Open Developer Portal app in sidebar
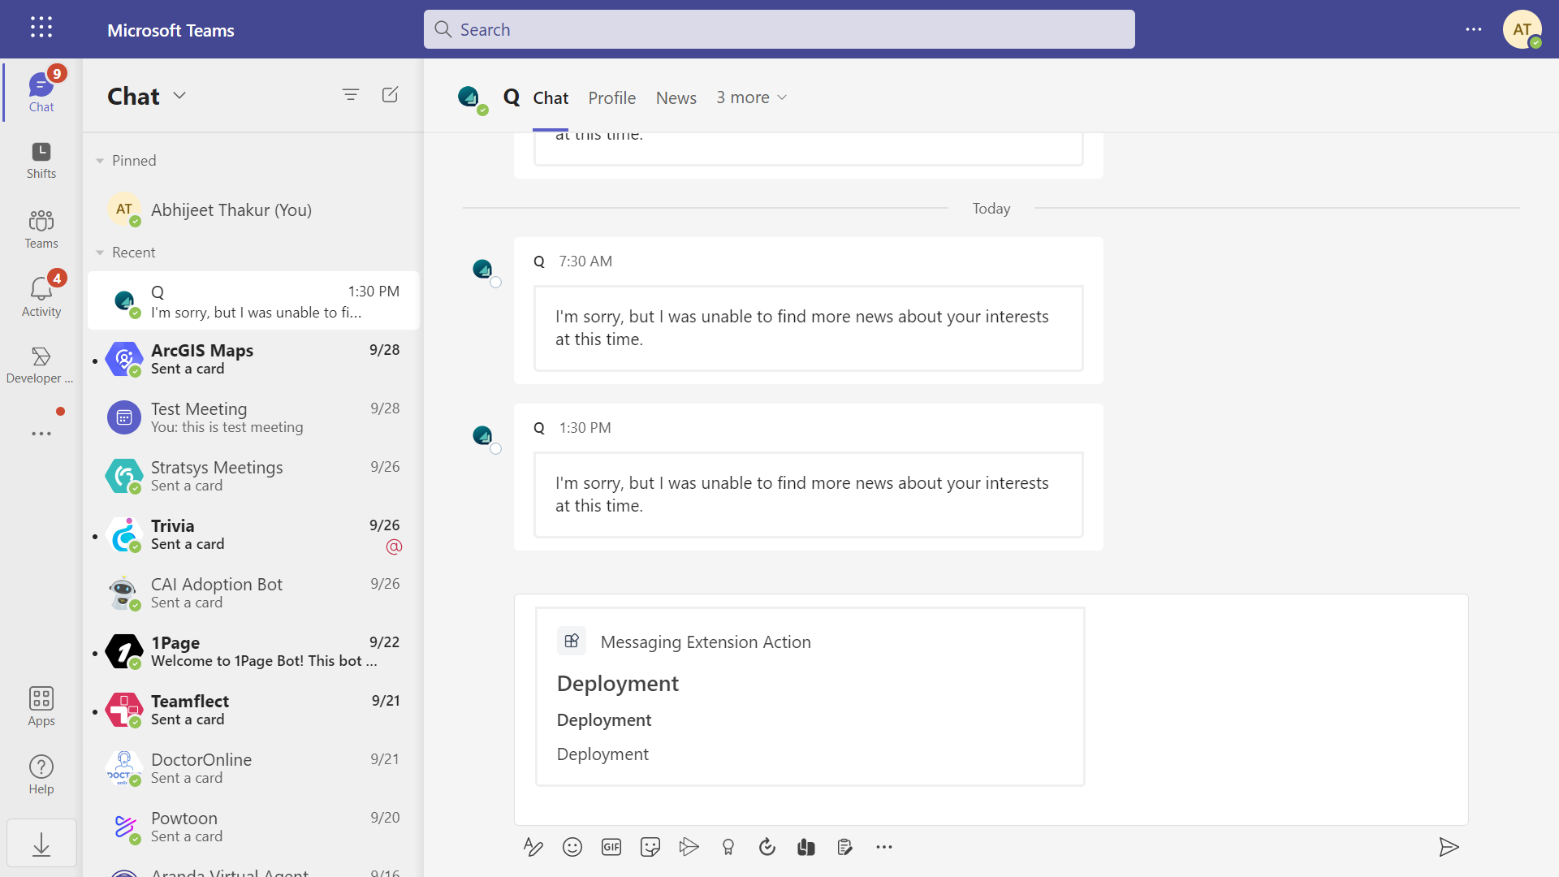Viewport: 1559px width, 877px height. coord(40,365)
